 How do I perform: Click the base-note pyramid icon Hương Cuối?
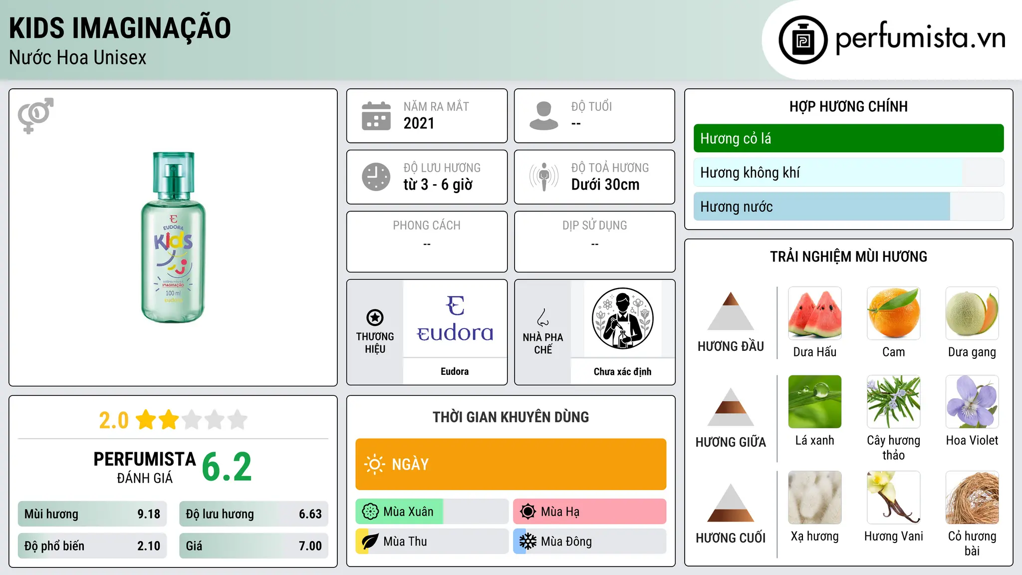(731, 502)
